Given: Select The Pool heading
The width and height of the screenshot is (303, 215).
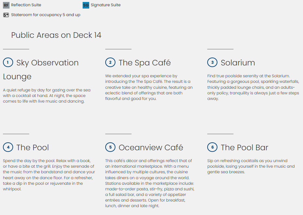Looking at the screenshot, I should [x=32, y=148].
